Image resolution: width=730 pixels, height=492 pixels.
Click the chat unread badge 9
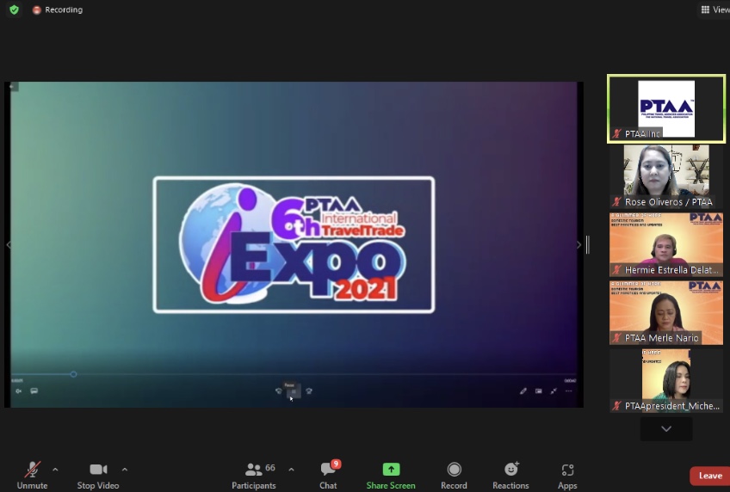tap(336, 464)
